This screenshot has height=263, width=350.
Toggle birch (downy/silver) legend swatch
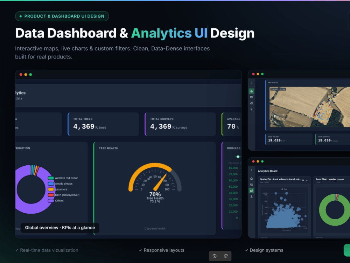(x=51, y=195)
